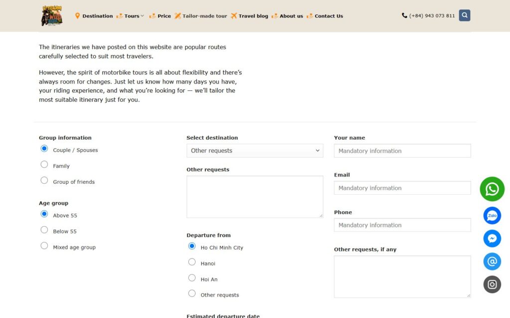510x318 pixels.
Task: Open the About us link
Action: [x=287, y=16]
